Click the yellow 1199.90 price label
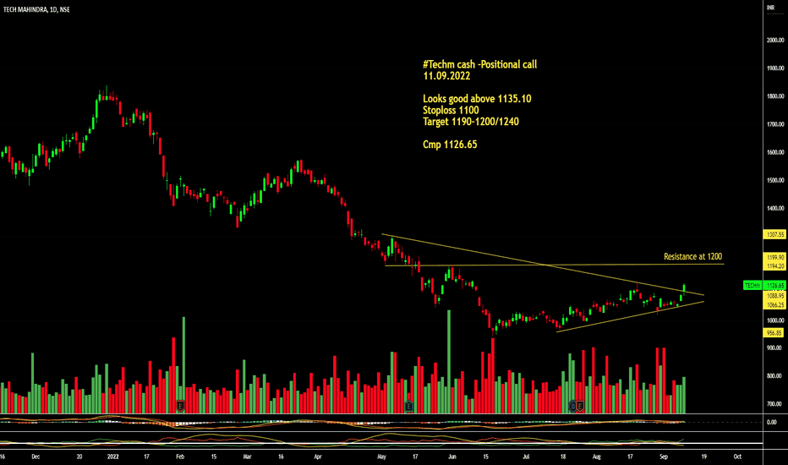 (774, 257)
